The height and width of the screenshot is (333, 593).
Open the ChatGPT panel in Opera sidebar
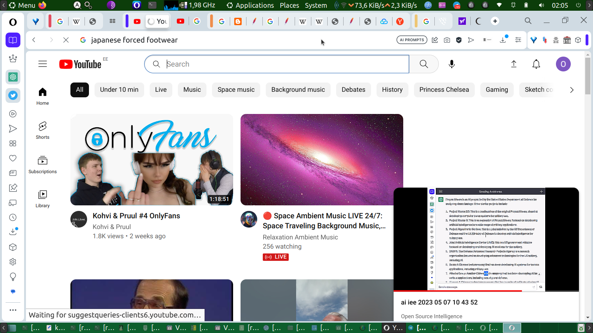tap(13, 77)
